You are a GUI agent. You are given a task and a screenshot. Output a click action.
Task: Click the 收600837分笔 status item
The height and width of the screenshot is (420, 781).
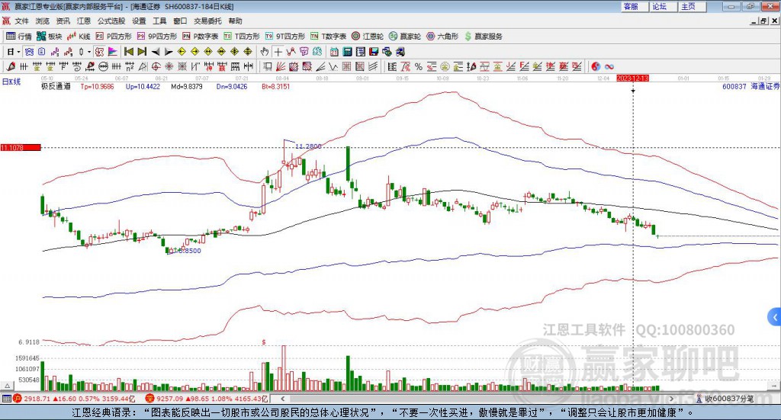point(725,399)
